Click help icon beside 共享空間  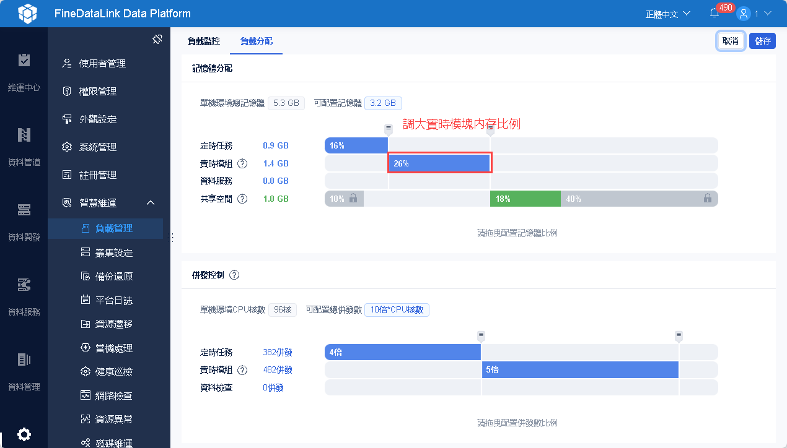[x=242, y=199]
